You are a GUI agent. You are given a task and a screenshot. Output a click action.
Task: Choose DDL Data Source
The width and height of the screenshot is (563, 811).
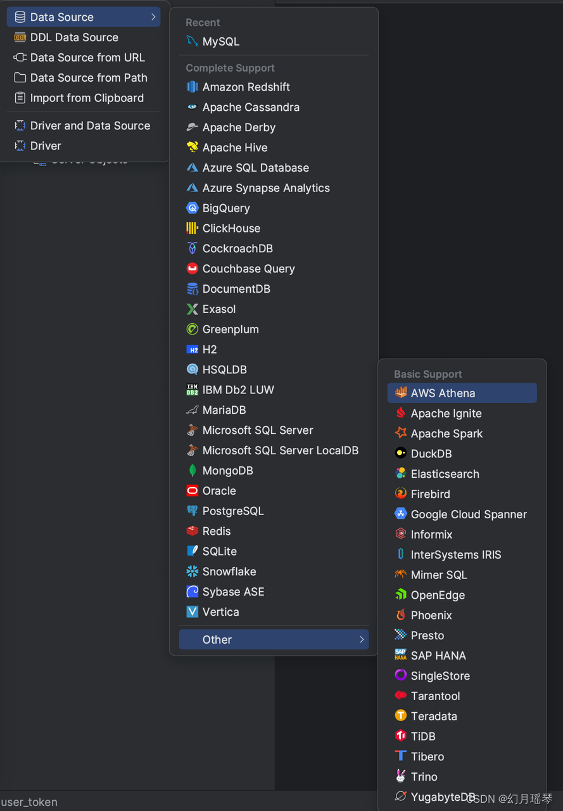[x=84, y=37]
